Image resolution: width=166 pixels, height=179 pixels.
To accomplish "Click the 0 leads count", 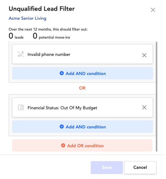I will 16,36.
